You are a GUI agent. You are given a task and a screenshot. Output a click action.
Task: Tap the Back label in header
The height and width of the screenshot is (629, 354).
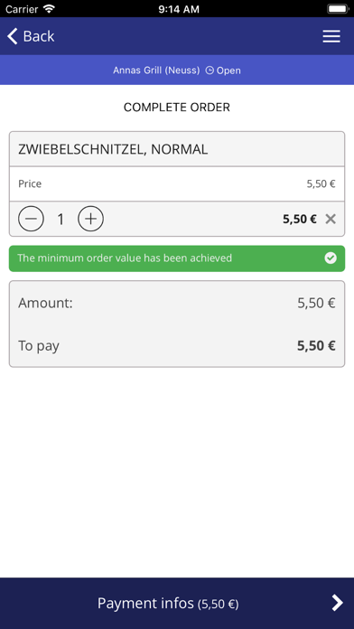39,36
